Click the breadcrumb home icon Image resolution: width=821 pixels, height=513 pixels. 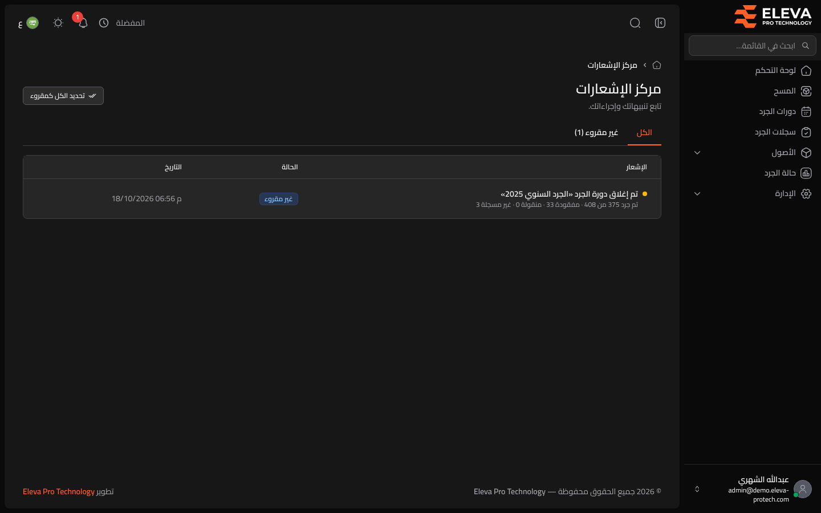657,65
